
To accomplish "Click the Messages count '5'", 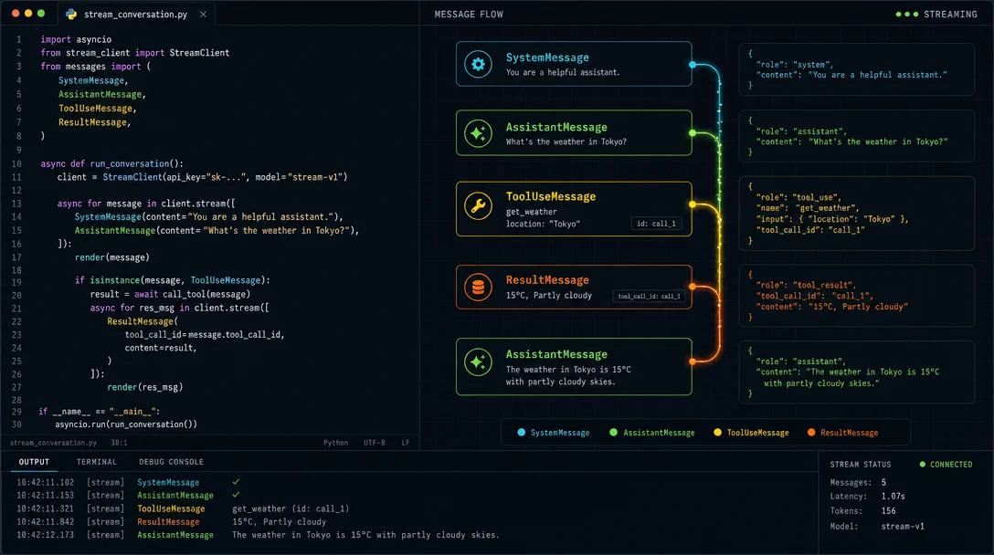I will click(883, 482).
